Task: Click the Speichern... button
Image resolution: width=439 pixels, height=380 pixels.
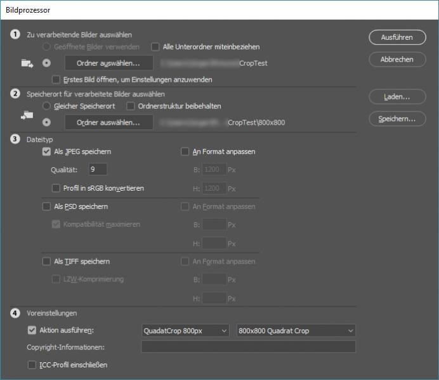Action: (x=397, y=118)
